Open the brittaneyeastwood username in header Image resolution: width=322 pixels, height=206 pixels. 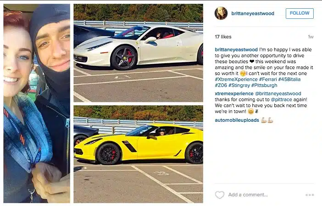click(x=253, y=14)
